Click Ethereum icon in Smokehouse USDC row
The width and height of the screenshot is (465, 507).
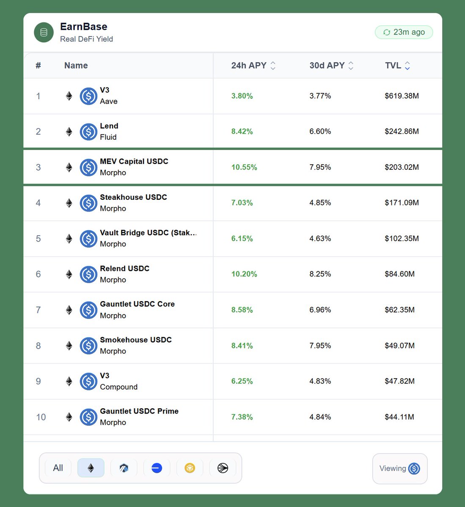(x=69, y=346)
